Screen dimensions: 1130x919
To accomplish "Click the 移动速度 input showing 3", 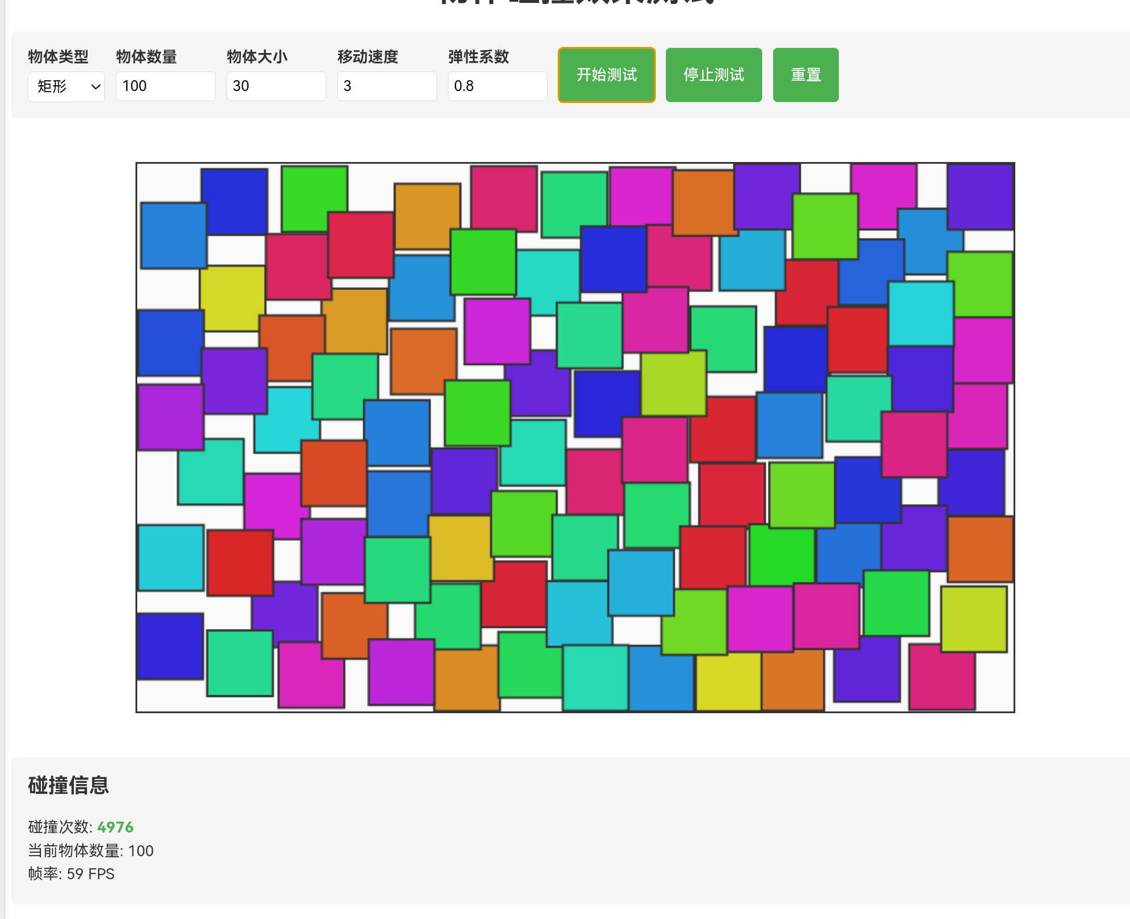I will tap(387, 86).
